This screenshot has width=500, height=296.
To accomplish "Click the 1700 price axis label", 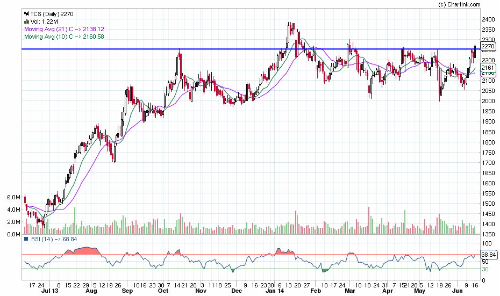I will 489,162.
